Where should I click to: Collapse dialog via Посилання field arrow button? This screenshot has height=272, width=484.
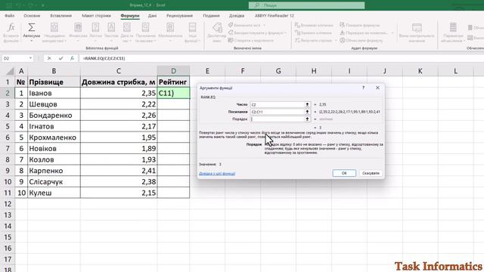[307, 112]
